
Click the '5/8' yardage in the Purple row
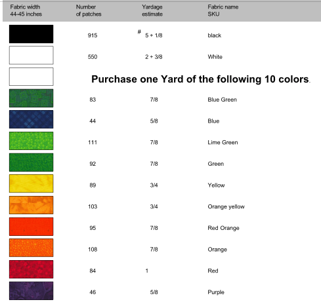click(x=154, y=292)
